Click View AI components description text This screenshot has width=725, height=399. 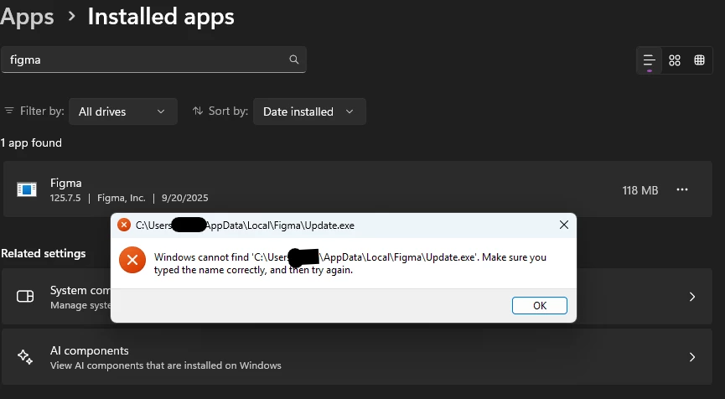165,365
